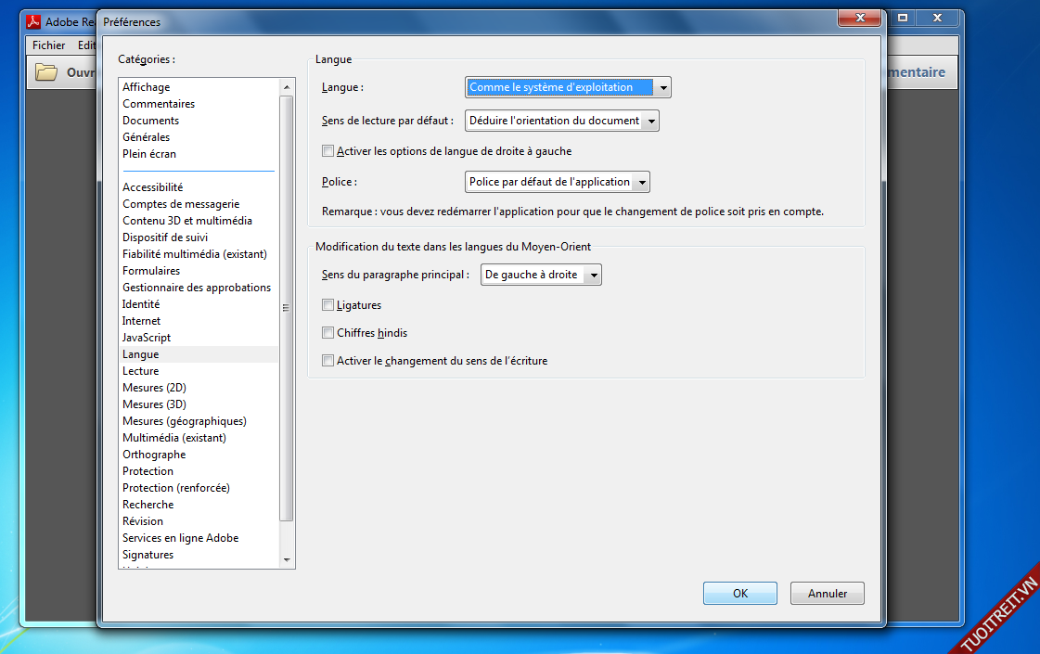This screenshot has width=1040, height=654.
Task: Expand Sens du paragraphe principal dropdown
Action: [x=541, y=275]
